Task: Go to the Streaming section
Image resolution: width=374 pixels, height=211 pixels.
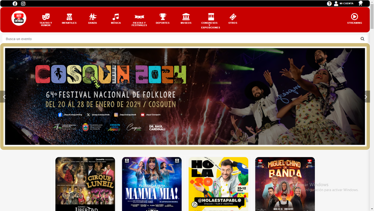Action: (x=354, y=19)
